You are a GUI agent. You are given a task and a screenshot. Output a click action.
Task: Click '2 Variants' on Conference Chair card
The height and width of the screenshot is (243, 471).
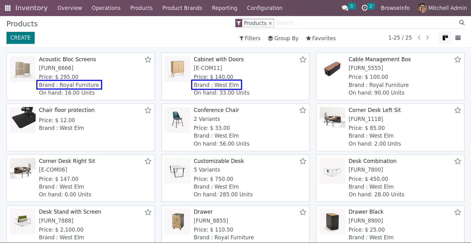(x=207, y=119)
